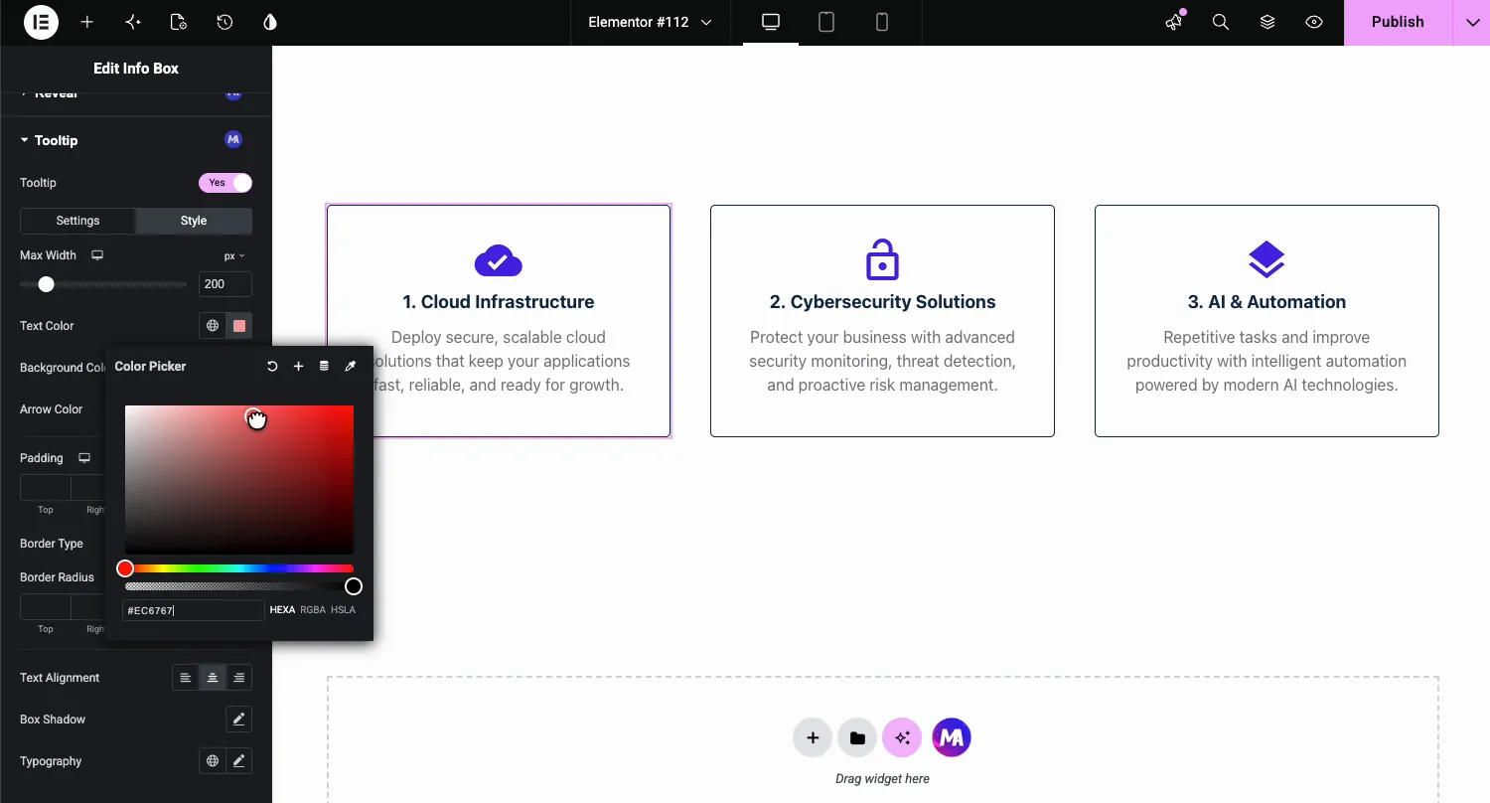Open the Structure layers icon
Viewport: 1490px width, 803px height.
[x=1267, y=22]
